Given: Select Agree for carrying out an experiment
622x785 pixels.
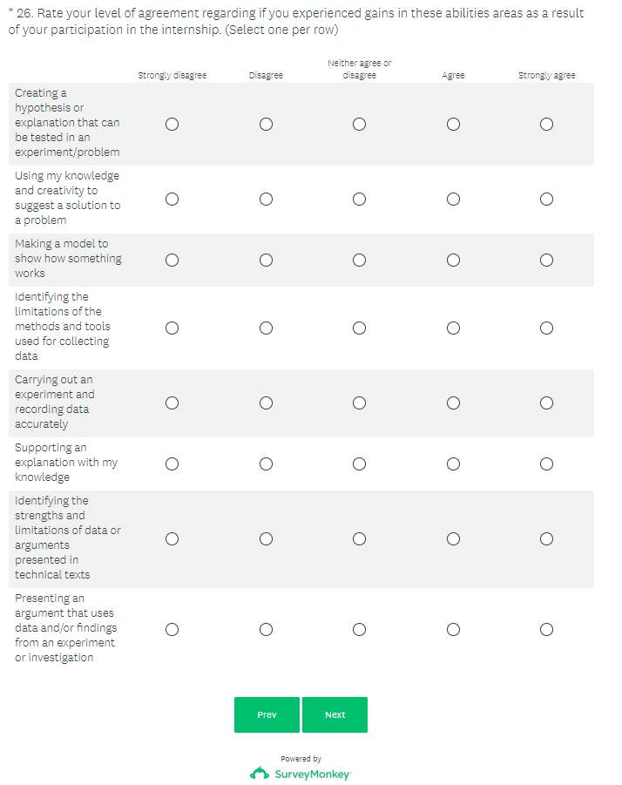Looking at the screenshot, I should tap(453, 403).
